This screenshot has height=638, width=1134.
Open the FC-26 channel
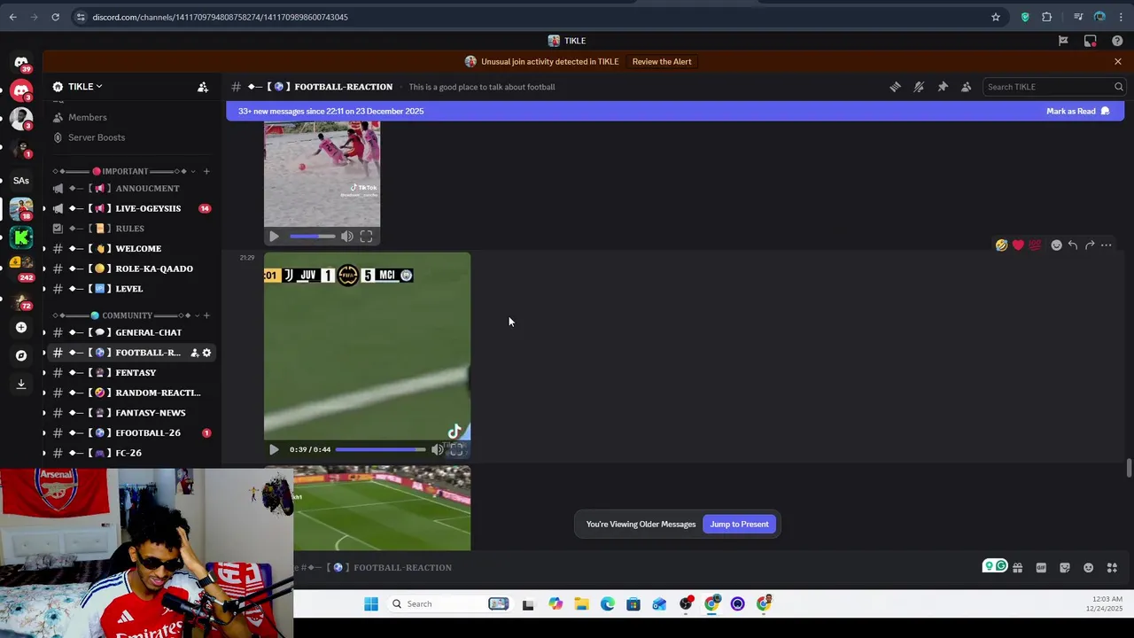[x=133, y=453]
